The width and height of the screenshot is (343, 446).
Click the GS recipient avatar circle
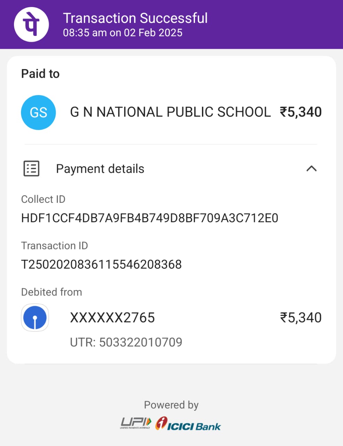pyautogui.click(x=38, y=113)
